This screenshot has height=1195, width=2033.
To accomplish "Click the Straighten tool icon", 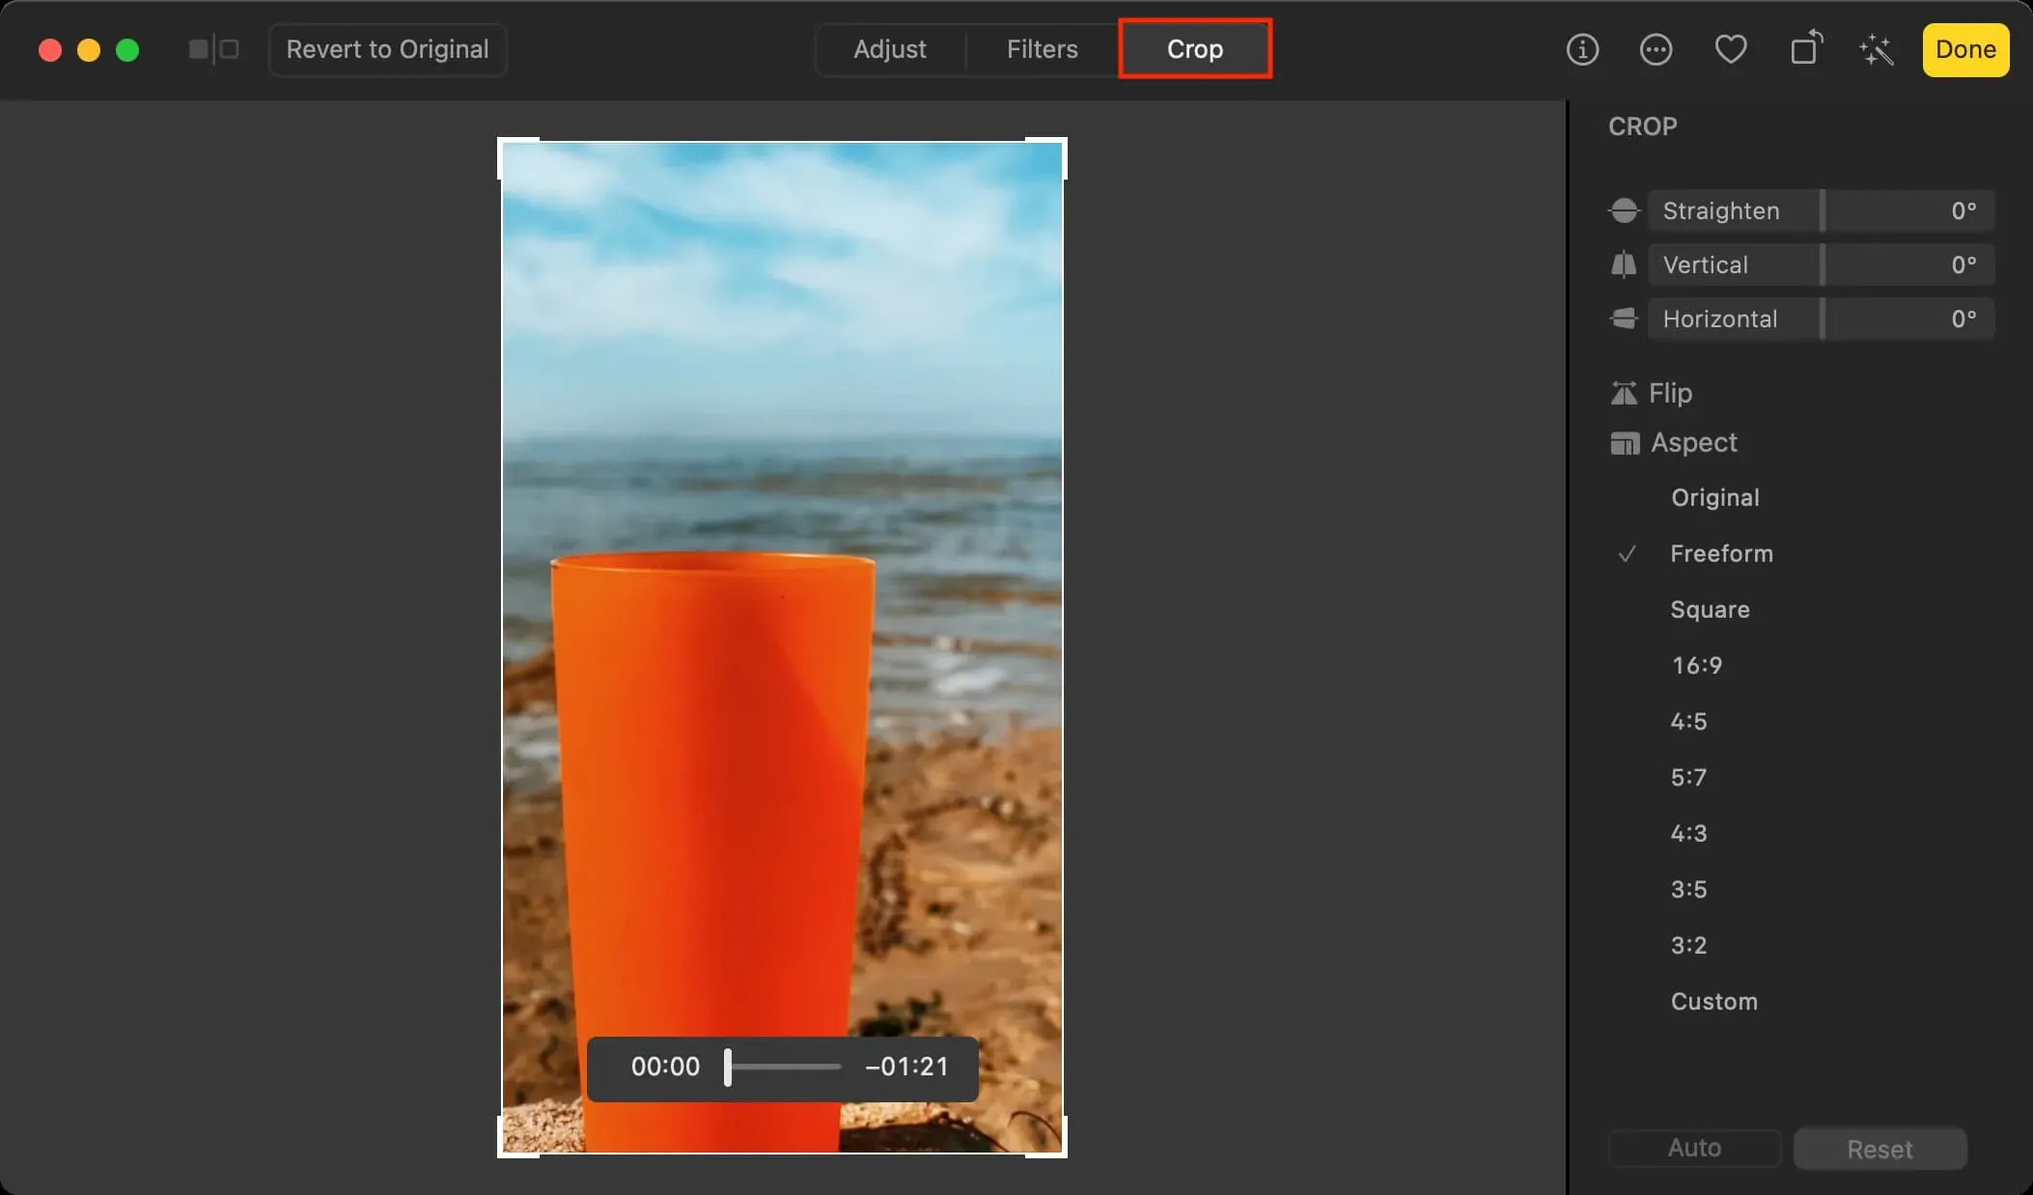I will click(x=1624, y=210).
